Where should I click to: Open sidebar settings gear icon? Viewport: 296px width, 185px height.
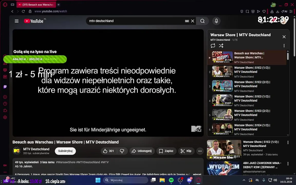5,117
